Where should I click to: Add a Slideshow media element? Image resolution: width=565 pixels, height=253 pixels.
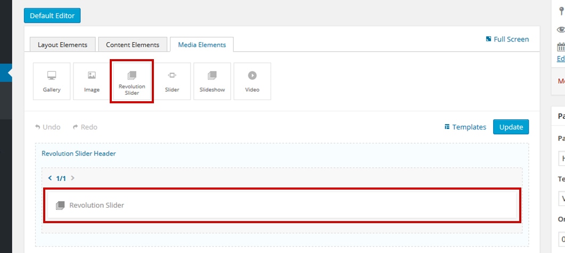(212, 81)
